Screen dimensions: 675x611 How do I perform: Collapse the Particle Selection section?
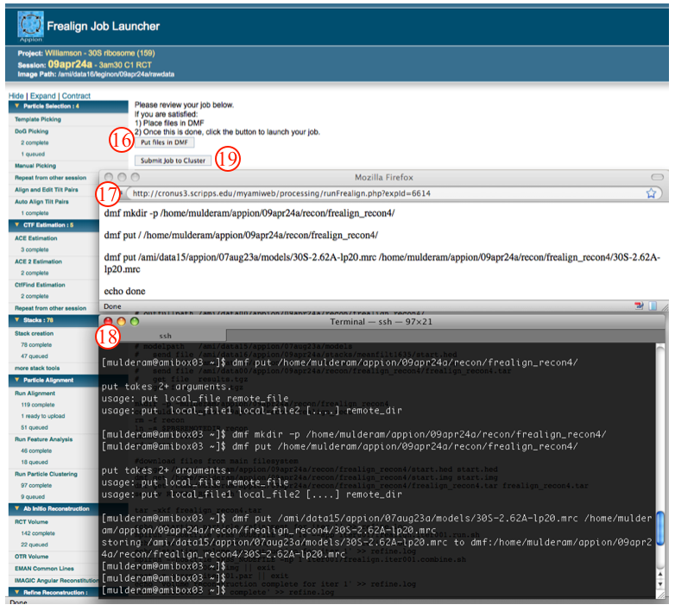pyautogui.click(x=14, y=106)
